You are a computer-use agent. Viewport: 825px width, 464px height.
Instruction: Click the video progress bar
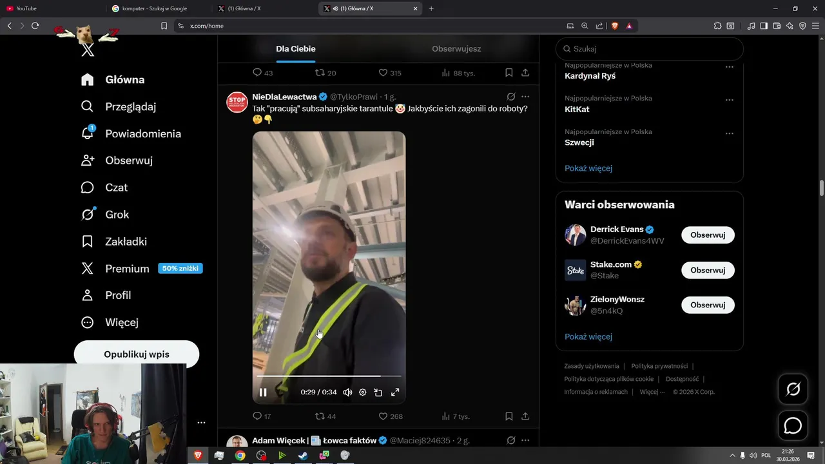pos(329,376)
